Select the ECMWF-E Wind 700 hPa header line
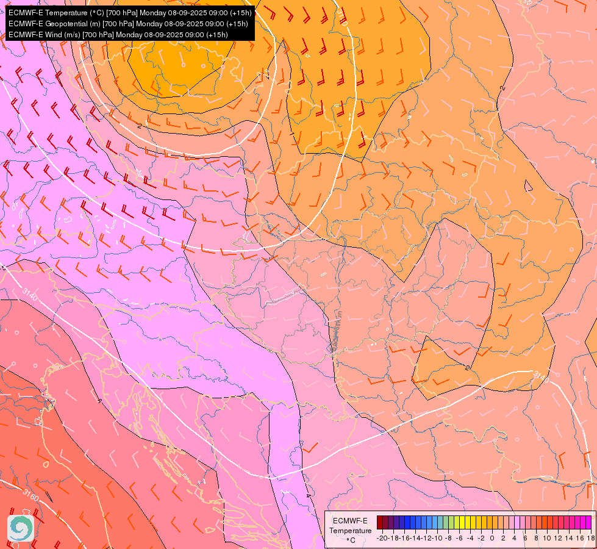This screenshot has width=597, height=549. (118, 35)
